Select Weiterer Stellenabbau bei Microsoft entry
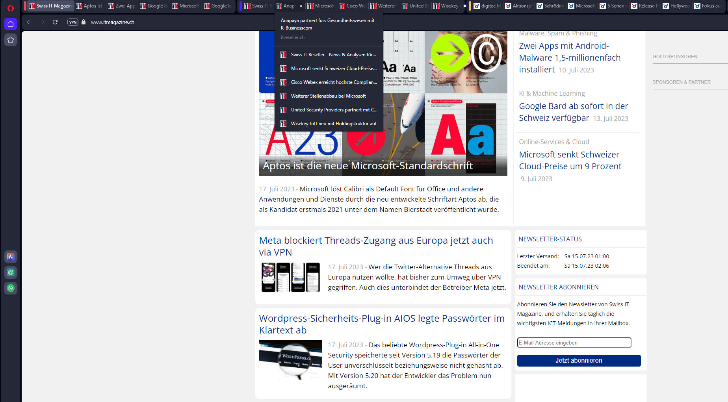 pyautogui.click(x=329, y=96)
